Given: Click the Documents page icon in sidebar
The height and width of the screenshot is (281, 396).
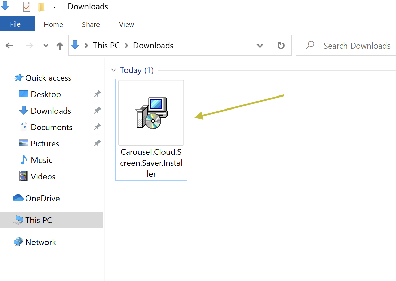Looking at the screenshot, I should coord(24,127).
